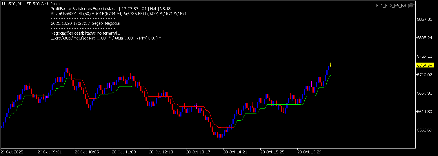
Task: Click the 20 Oct 13:17 time label
Action: point(198,152)
